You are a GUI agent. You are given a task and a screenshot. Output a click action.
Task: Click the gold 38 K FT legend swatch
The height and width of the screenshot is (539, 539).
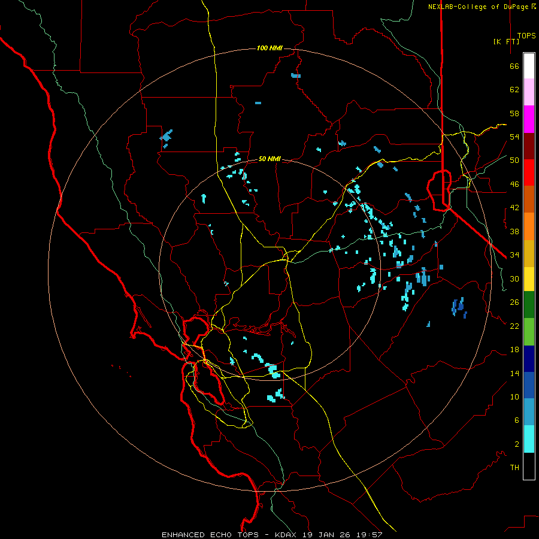click(x=529, y=253)
